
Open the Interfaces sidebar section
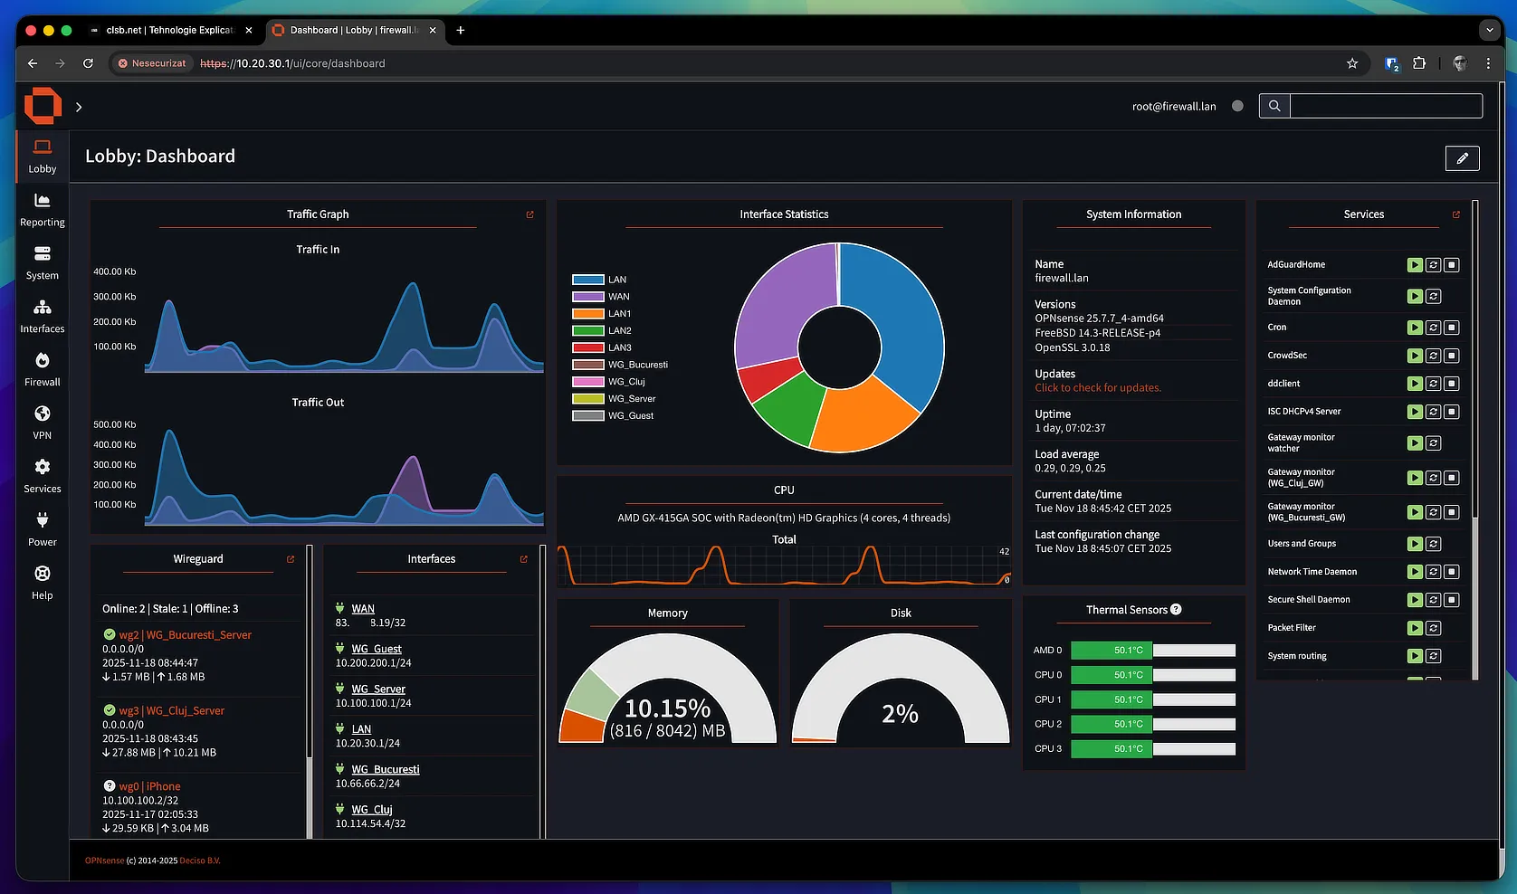coord(42,315)
